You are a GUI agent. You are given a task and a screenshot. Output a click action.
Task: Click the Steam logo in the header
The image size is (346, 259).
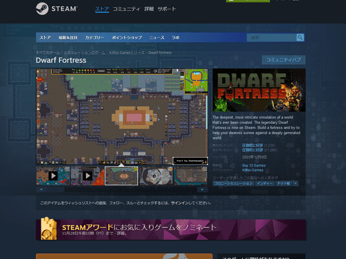pos(56,9)
